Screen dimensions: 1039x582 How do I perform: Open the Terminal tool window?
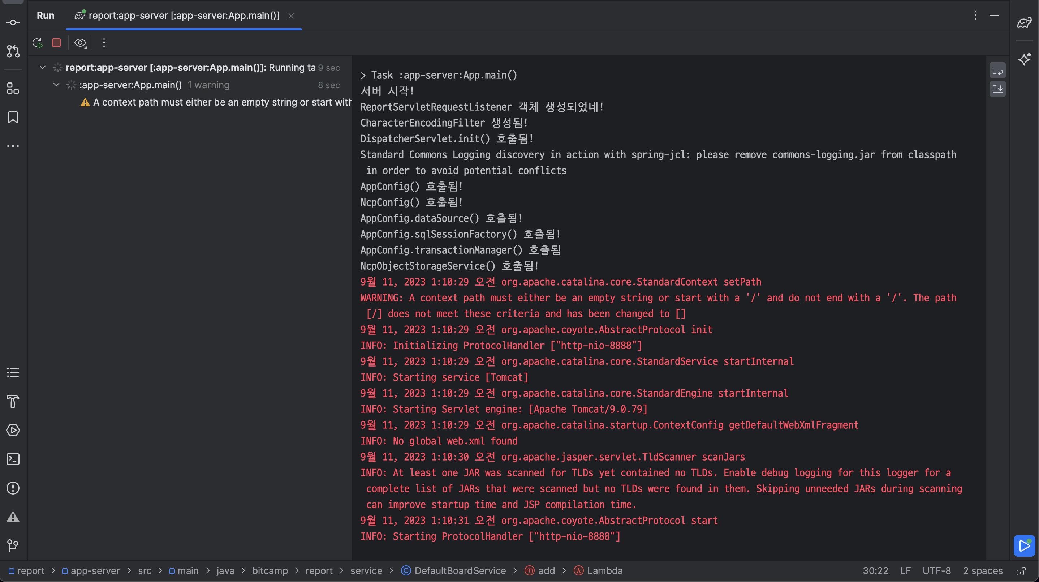(13, 459)
